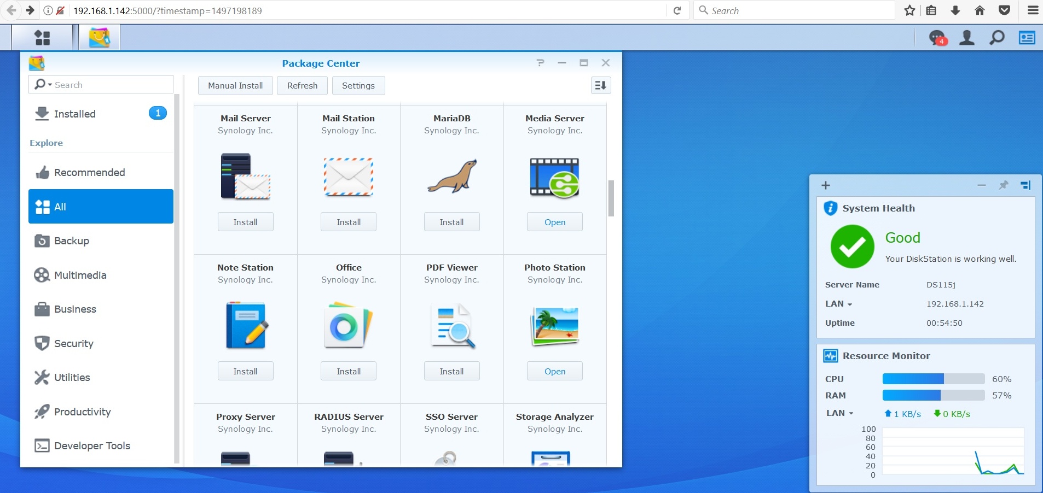This screenshot has width=1043, height=493.
Task: Click the Photo Station beach icon
Action: [555, 326]
